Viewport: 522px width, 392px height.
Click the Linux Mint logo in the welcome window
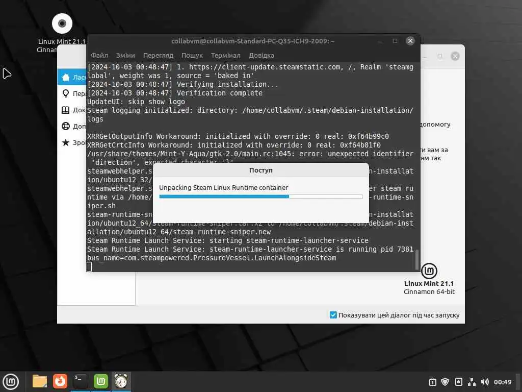coord(429,271)
